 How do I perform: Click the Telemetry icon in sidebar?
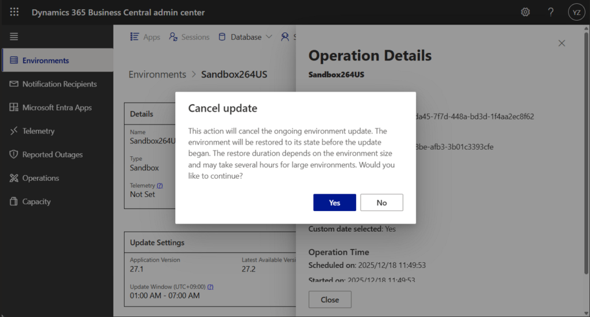(14, 131)
